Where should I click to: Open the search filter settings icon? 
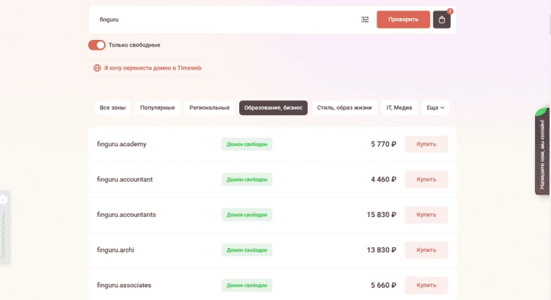coord(365,20)
